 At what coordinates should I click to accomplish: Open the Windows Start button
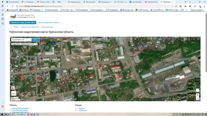coord(2,114)
